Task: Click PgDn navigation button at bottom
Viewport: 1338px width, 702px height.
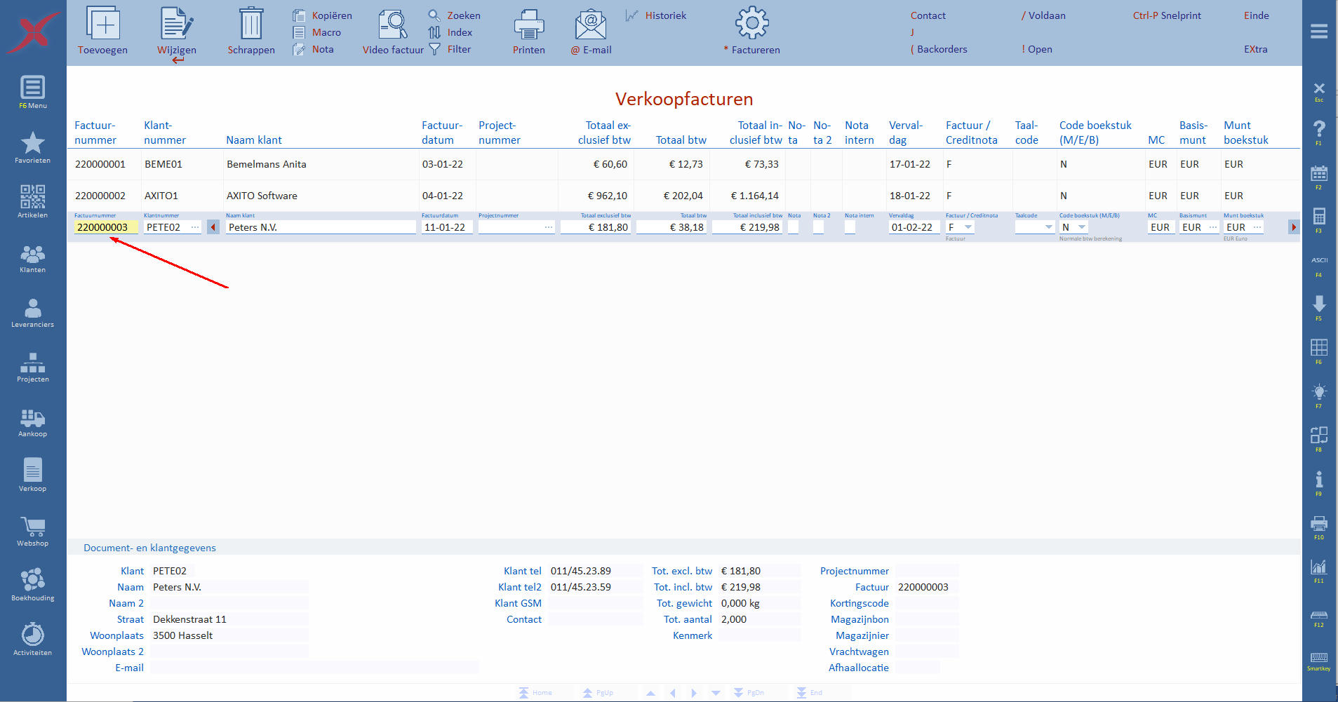Action: tap(749, 693)
